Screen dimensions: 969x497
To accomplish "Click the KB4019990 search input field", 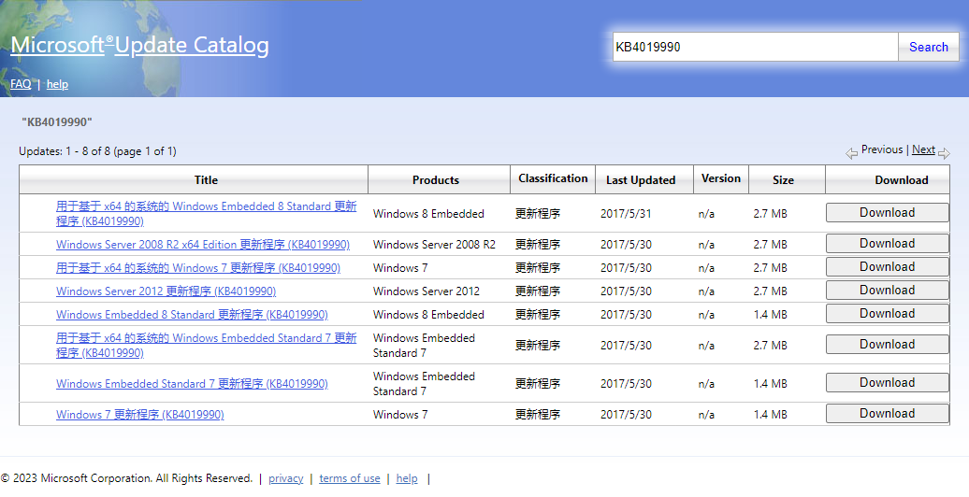I will 755,47.
